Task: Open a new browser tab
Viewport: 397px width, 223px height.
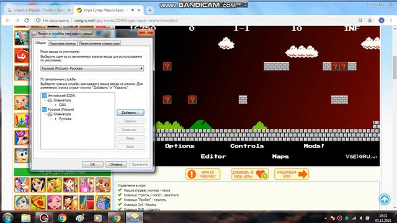Action: tap(150, 11)
